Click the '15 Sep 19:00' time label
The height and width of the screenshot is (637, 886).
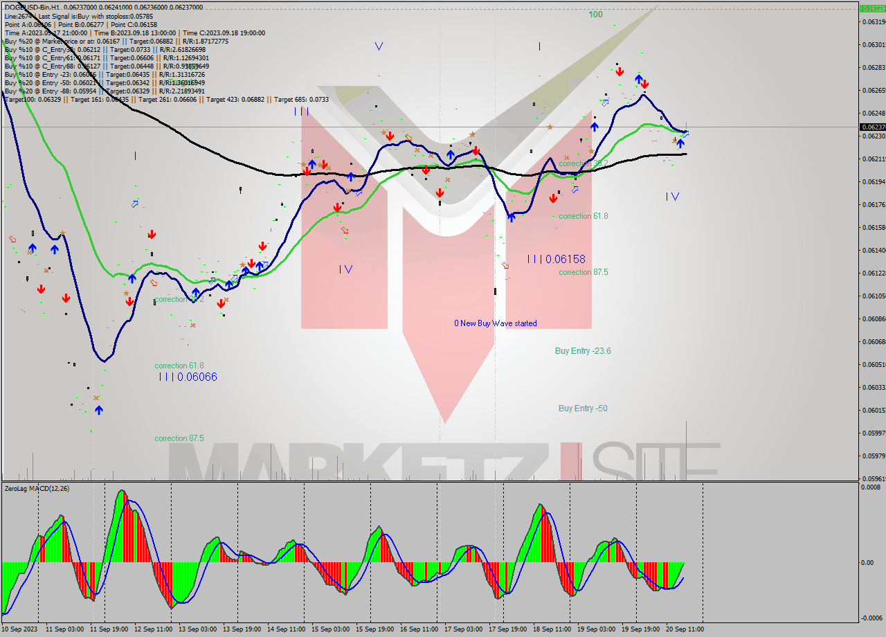376,629
